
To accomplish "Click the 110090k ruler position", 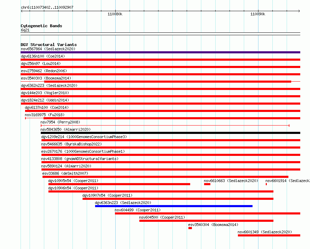I will pyautogui.click(x=258, y=14).
